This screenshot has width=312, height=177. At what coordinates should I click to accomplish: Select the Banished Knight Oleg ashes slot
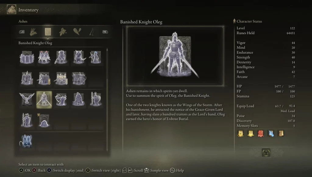(44, 100)
